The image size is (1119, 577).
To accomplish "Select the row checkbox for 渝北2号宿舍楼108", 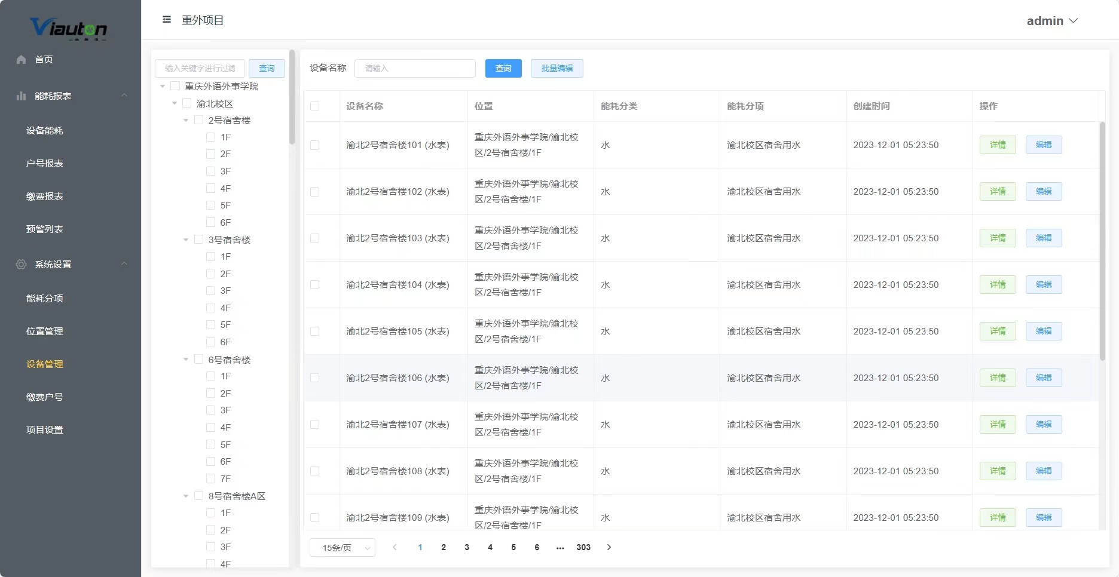I will tap(315, 471).
